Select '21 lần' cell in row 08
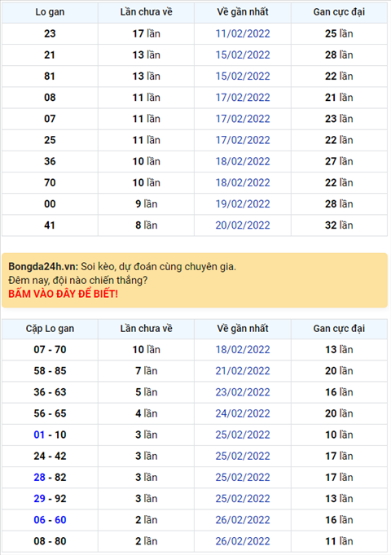 339,98
